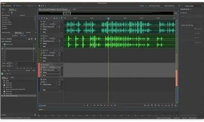
Task: Click the Move Playhead to Next button
Action: [105, 105]
